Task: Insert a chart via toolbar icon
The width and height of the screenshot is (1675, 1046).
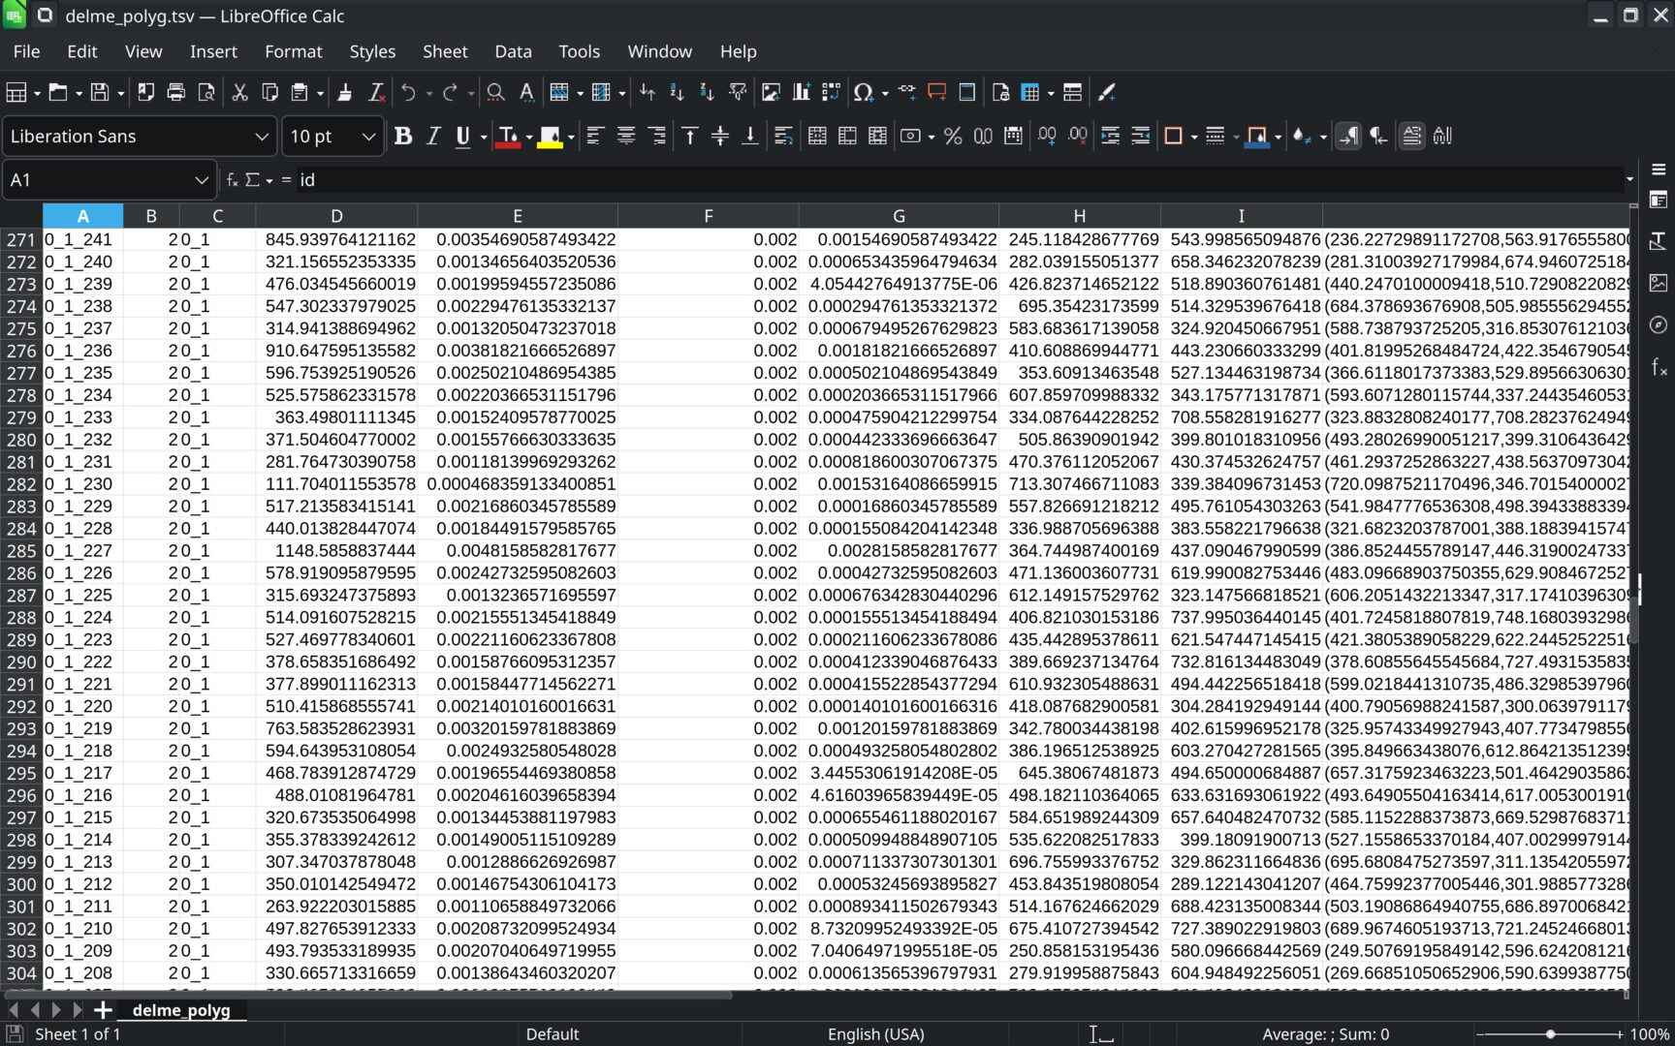Action: (x=801, y=92)
